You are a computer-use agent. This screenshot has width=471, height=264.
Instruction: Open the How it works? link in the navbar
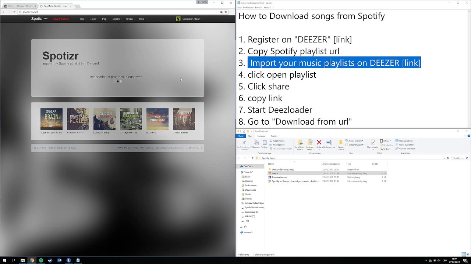pos(61,19)
